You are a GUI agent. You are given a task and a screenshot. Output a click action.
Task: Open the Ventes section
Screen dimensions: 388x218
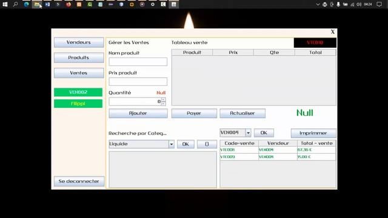coord(79,73)
